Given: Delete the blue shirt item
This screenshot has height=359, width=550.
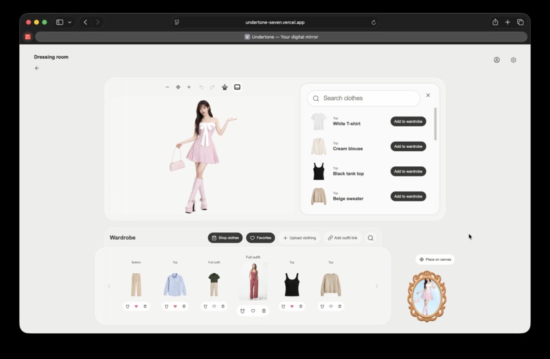Looking at the screenshot, I should 184,307.
